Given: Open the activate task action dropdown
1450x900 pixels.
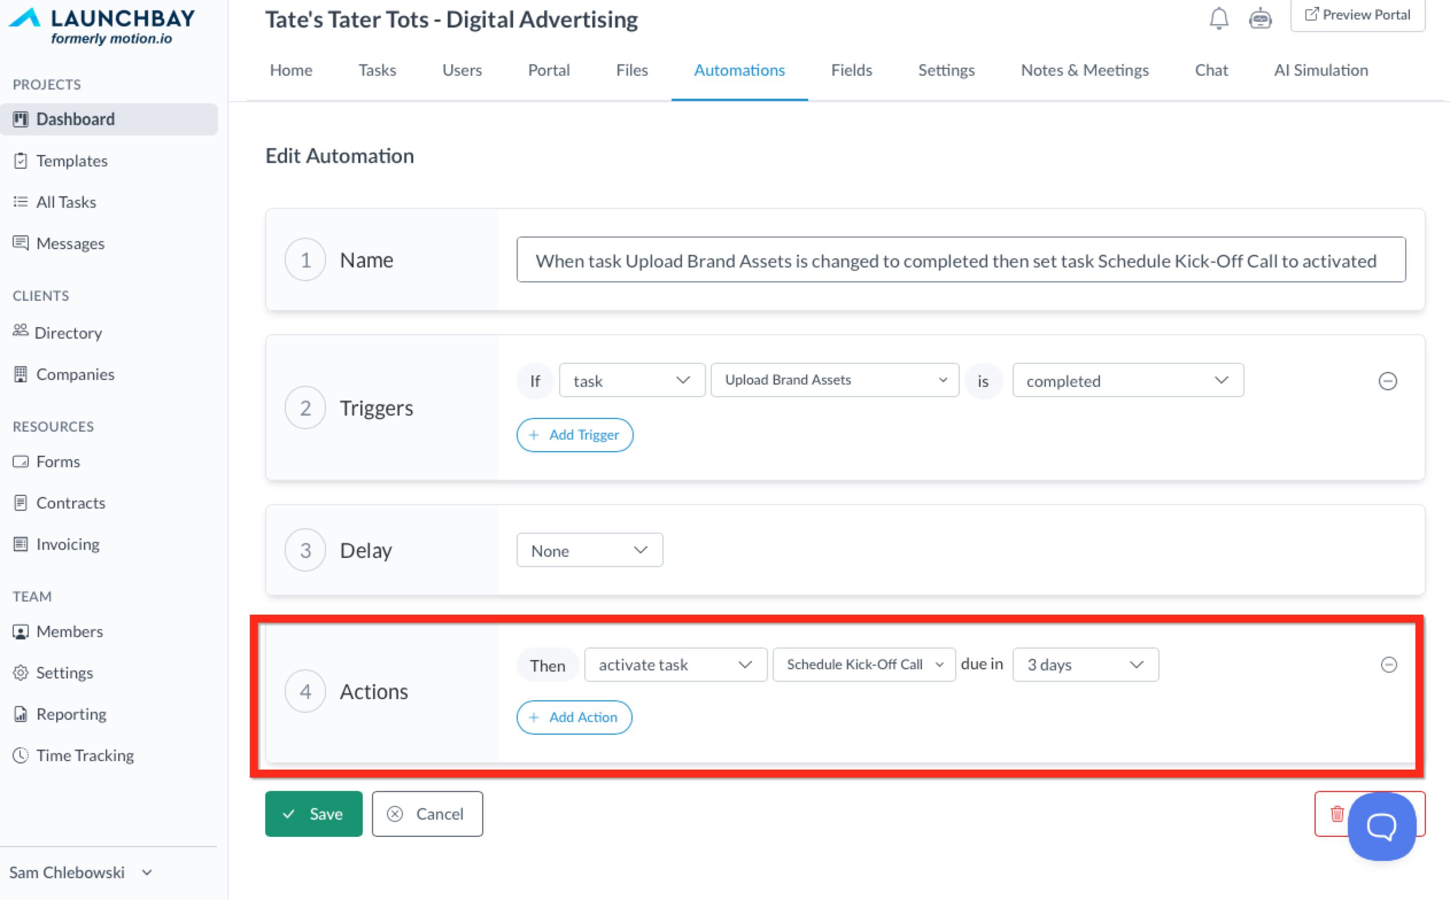Looking at the screenshot, I should pyautogui.click(x=675, y=664).
